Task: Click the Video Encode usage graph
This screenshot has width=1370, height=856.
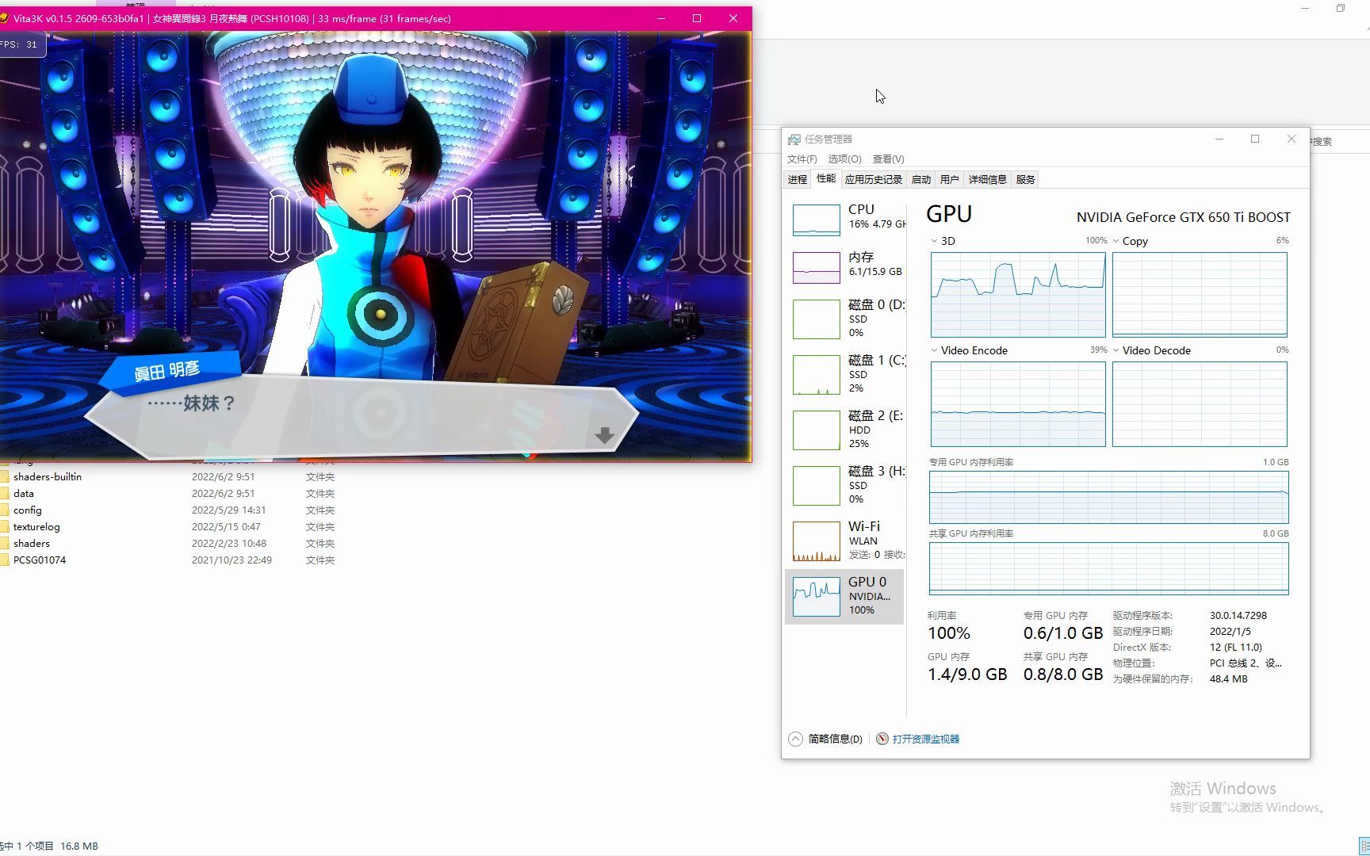Action: [1018, 404]
